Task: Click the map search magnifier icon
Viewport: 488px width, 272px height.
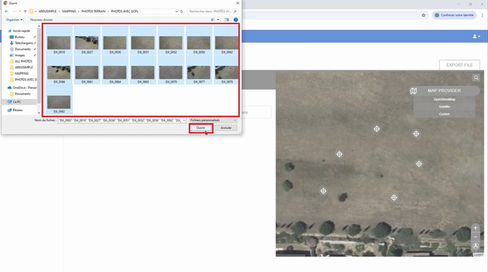Action: (476, 78)
